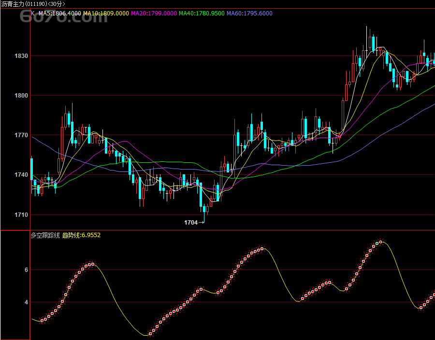Click the 1710 price axis label
The image size is (435, 340).
21,215
